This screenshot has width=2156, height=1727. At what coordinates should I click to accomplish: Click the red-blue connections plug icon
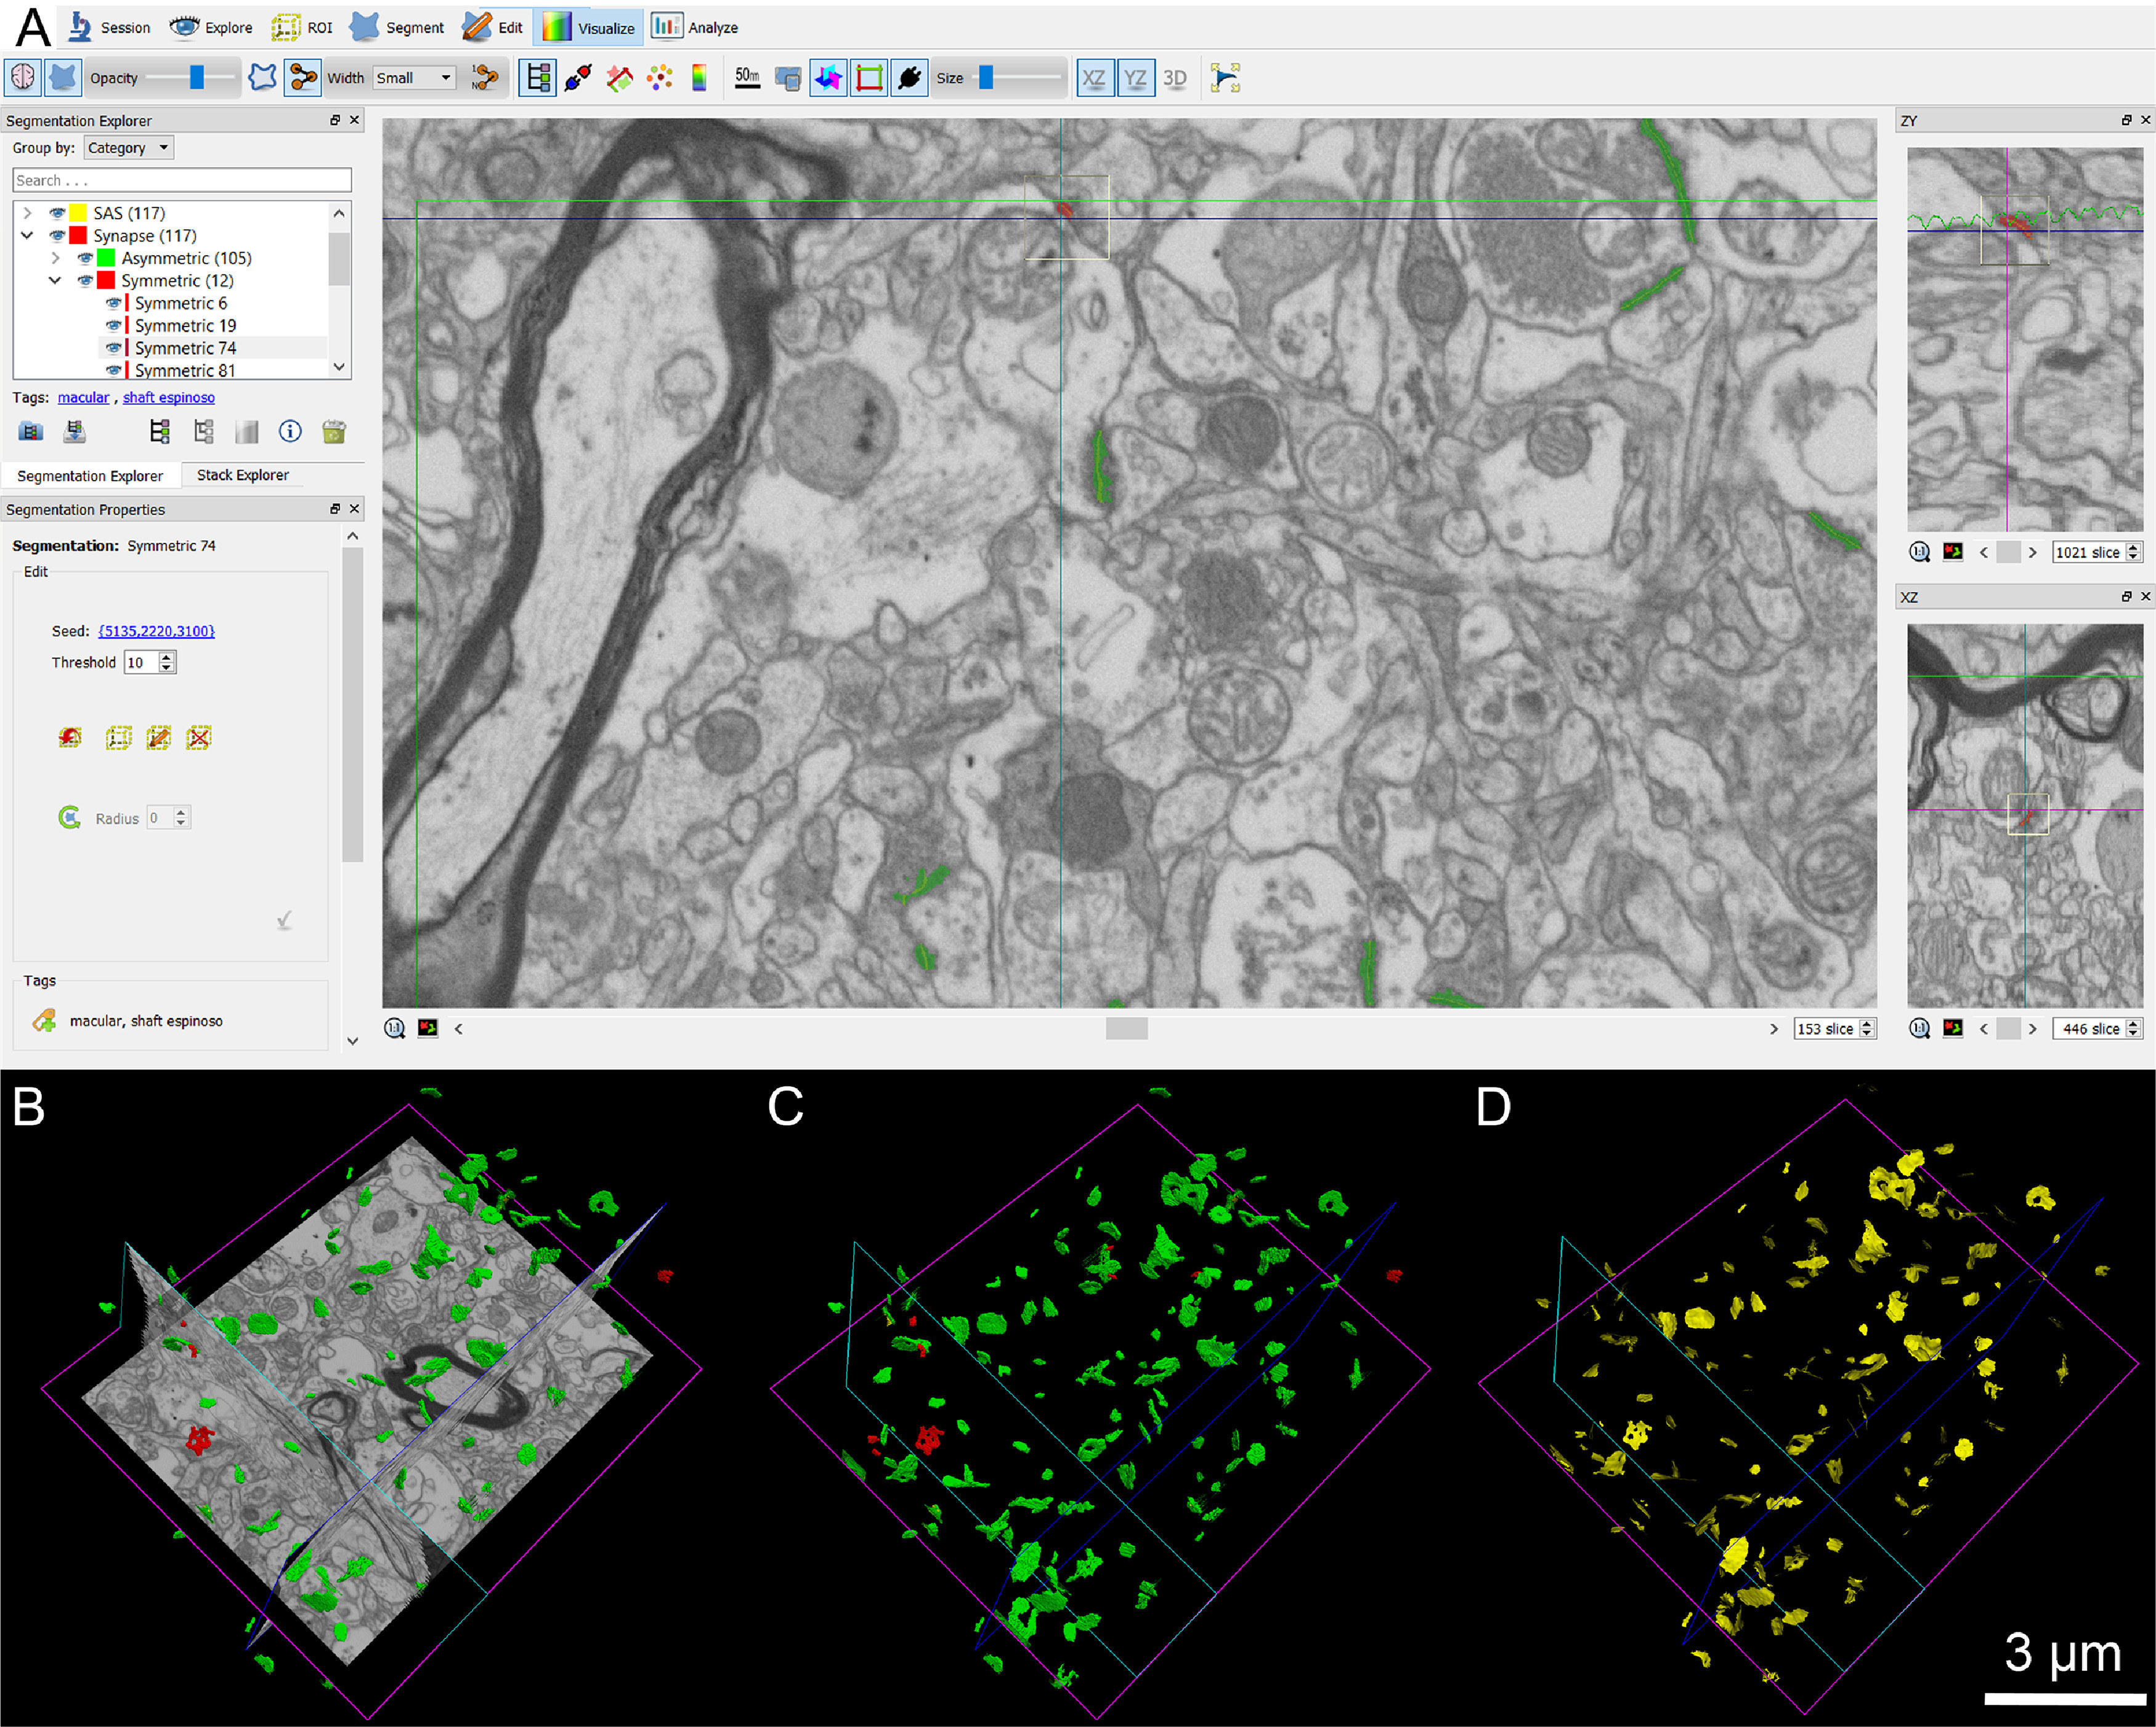tap(578, 77)
